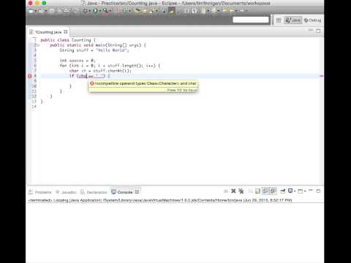Image resolution: width=351 pixels, height=263 pixels.
Task: Toggle Show Console on standard output change
Action: click(265, 191)
